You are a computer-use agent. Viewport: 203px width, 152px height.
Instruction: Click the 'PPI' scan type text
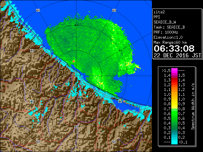157,17
